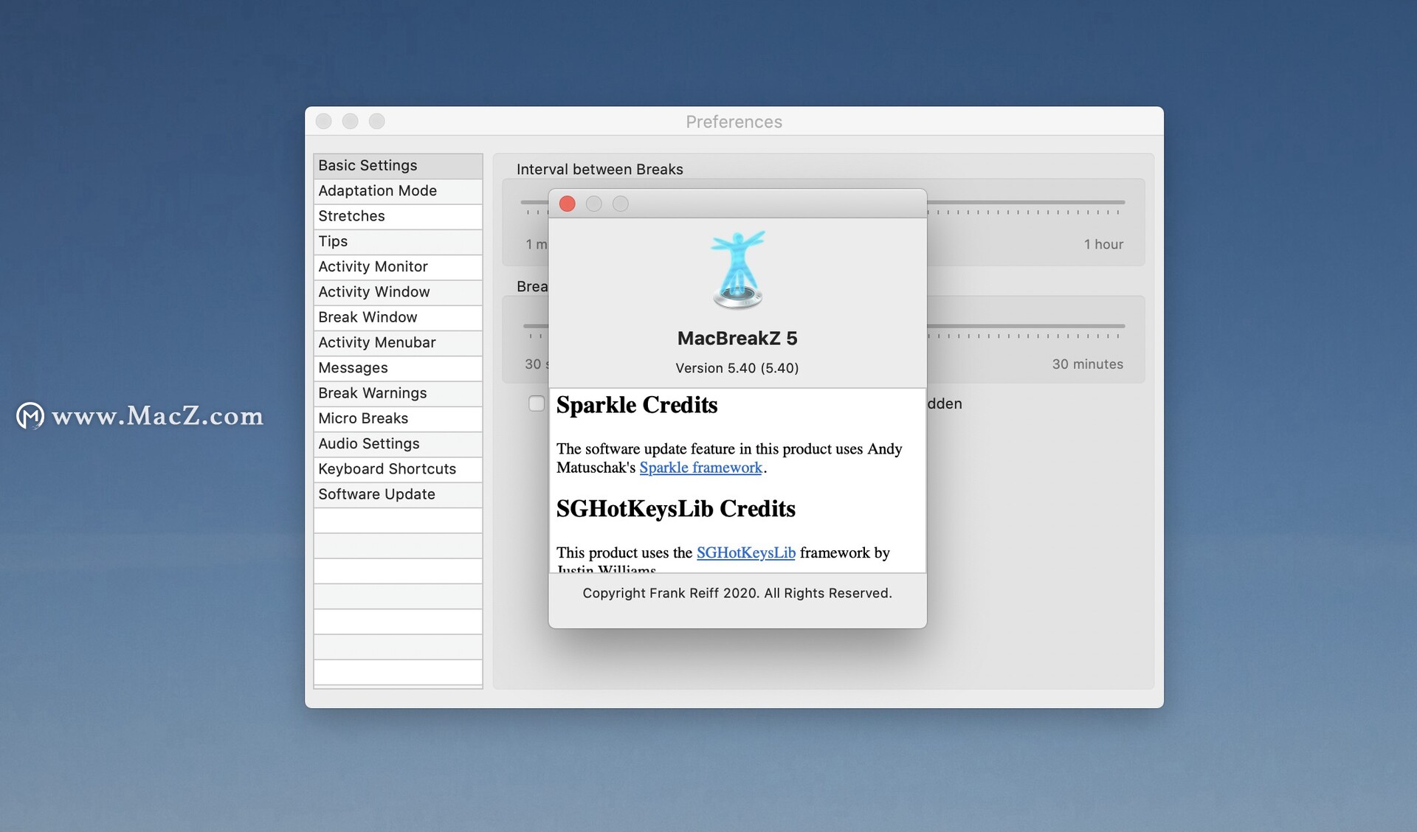Click the Version 5.40 (5.40) text
This screenshot has height=832, width=1417.
pos(737,368)
